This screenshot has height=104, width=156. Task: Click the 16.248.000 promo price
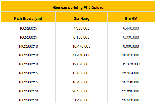131,82
